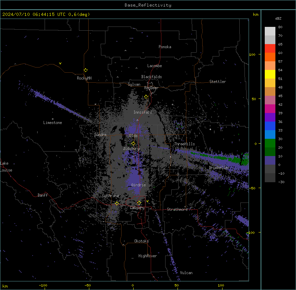
Task: Click the Olds city label
Action: click(133, 136)
